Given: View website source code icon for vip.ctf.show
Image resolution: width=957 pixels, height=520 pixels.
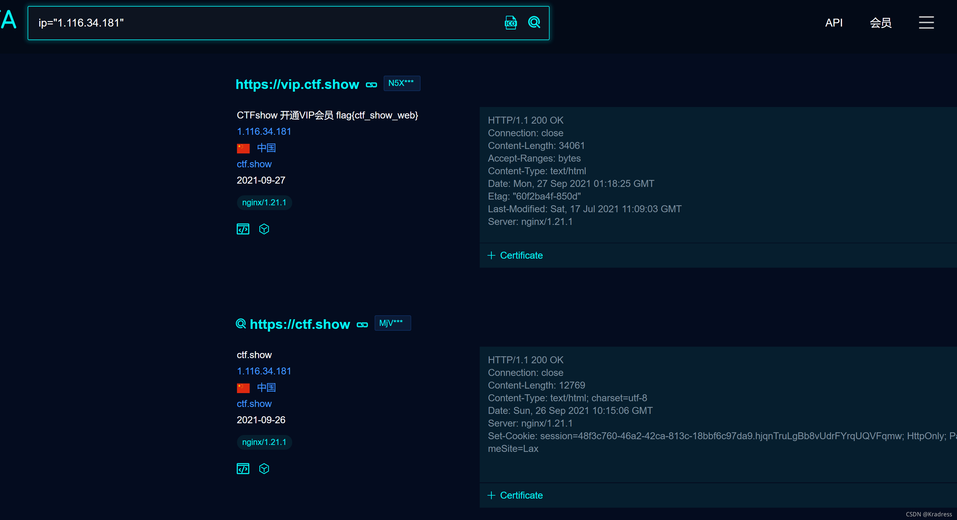Looking at the screenshot, I should 243,229.
